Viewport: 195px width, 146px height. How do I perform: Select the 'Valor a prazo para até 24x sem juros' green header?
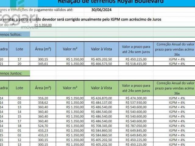(x=136, y=88)
